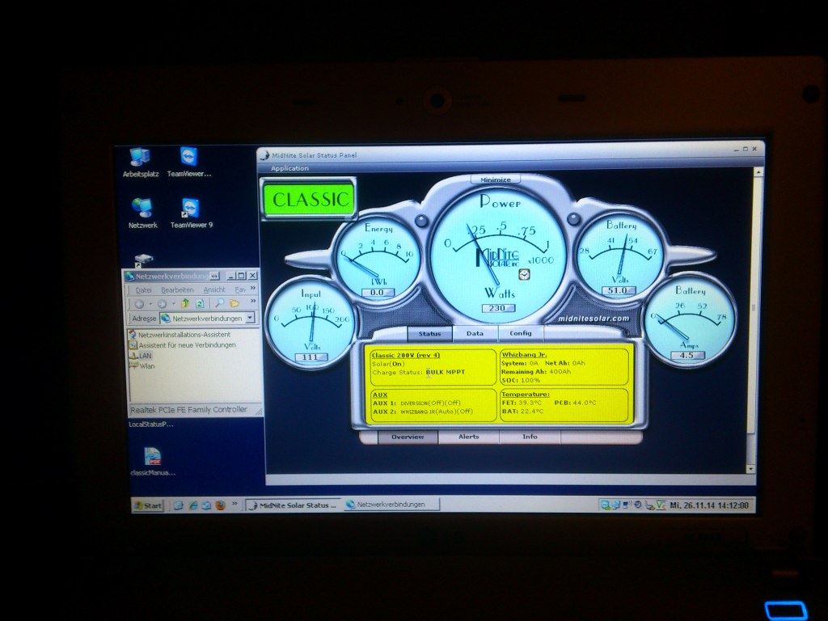Open the Folders view in Netzwerkverbindungen toolbar
828x621 pixels.
tap(234, 304)
